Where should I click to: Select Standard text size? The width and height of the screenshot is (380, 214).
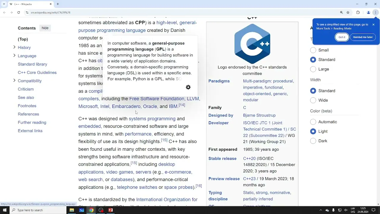313,60
